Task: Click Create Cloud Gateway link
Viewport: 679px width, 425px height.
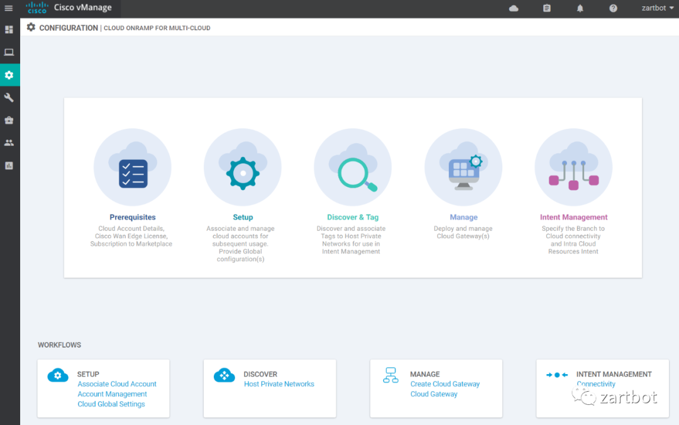Action: pos(444,384)
